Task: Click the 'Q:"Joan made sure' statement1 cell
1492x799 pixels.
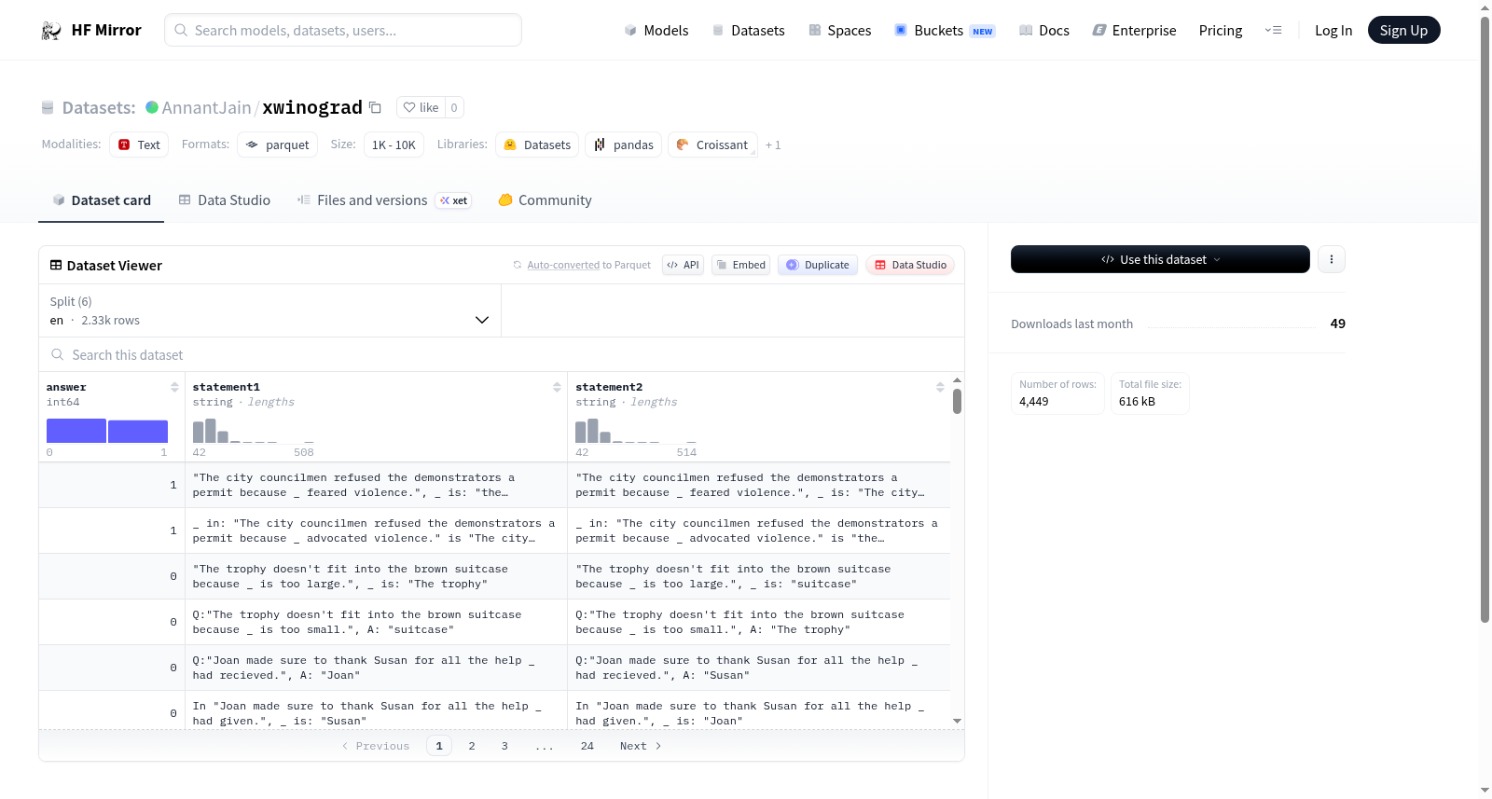Action: click(376, 668)
